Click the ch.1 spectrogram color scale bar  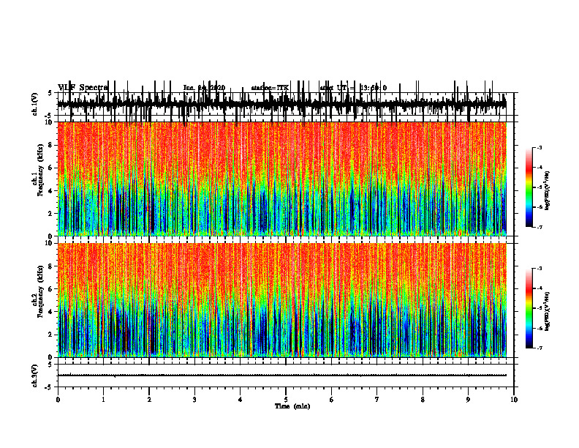[x=529, y=187]
